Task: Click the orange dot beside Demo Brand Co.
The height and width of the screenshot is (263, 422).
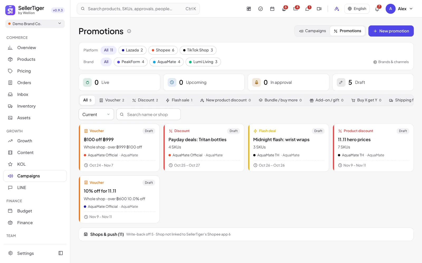Action: coord(9,24)
